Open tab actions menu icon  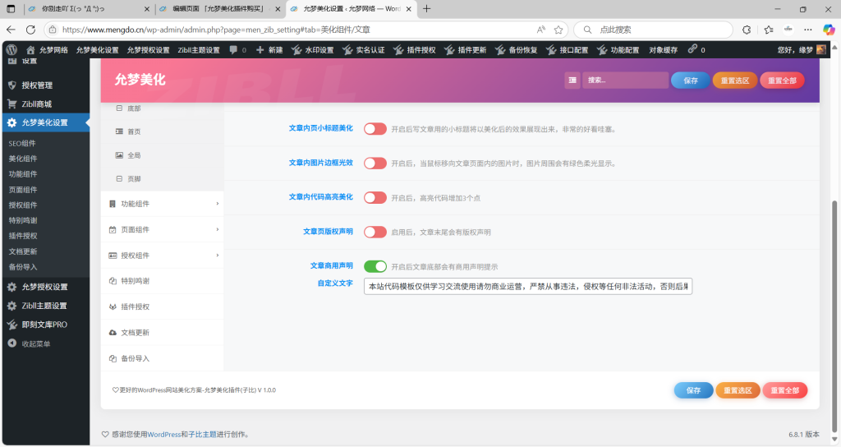[x=11, y=8]
